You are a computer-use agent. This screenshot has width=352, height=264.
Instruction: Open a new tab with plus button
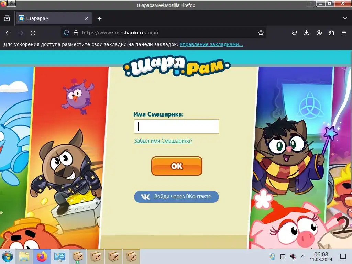click(99, 19)
